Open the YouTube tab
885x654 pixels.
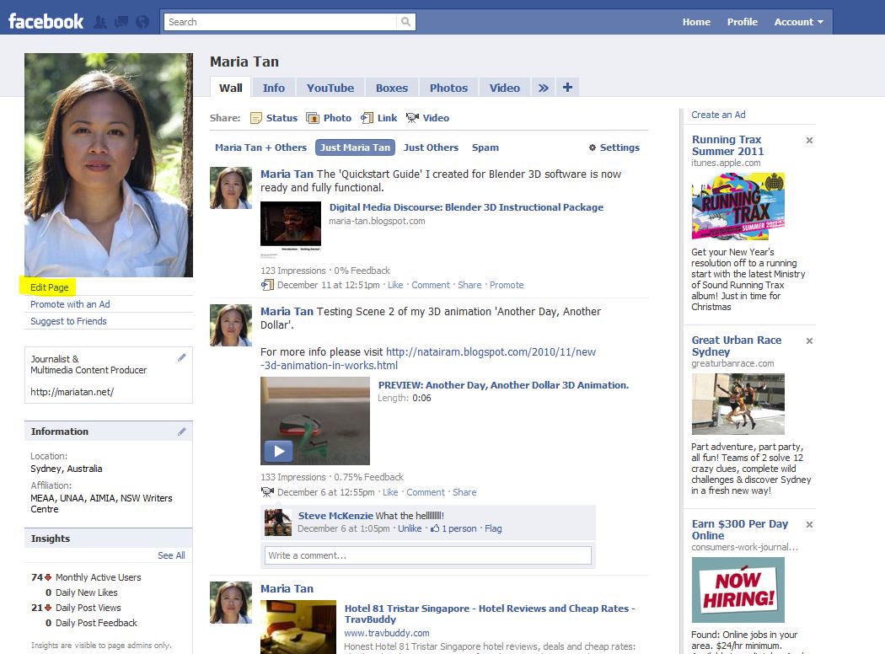point(330,88)
